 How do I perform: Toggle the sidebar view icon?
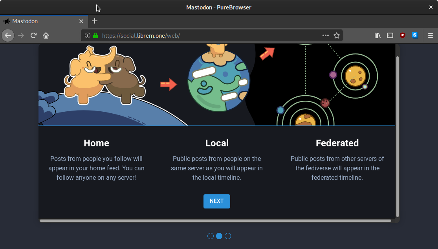coord(390,35)
